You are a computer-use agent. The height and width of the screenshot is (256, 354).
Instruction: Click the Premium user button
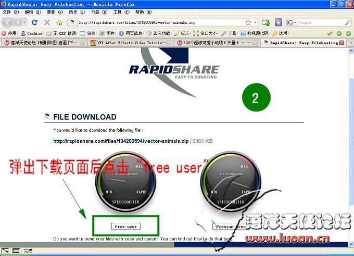pyautogui.click(x=231, y=226)
